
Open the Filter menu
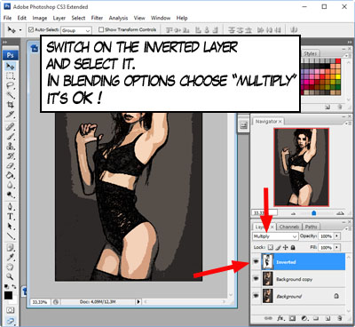click(97, 18)
